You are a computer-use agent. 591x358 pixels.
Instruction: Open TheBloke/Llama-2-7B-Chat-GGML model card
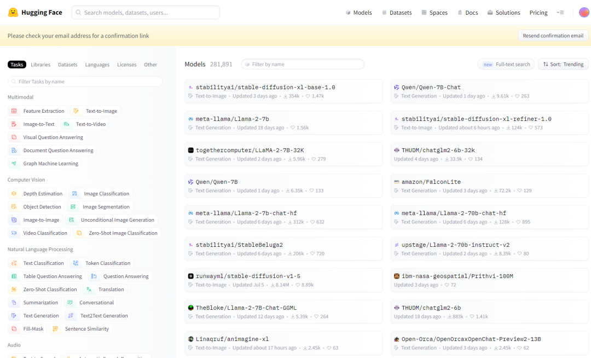(283, 311)
